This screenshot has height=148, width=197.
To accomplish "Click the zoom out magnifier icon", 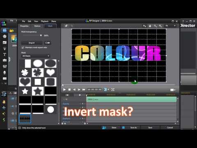I will [x=156, y=26].
